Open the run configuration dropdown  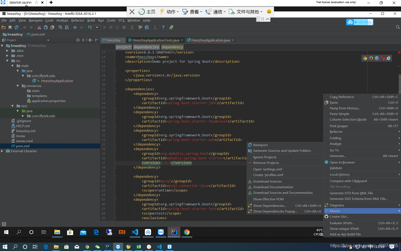(97, 27)
